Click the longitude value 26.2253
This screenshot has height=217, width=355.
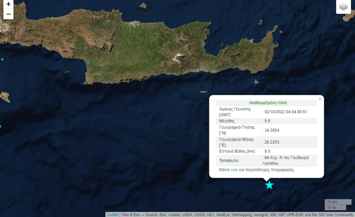(272, 142)
